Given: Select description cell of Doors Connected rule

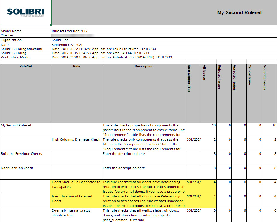Looking at the screenshot, I should click(x=144, y=187).
